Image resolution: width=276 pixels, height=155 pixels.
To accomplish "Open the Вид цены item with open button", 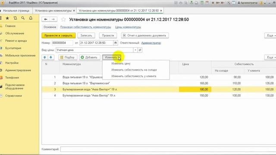I will click(x=140, y=50).
